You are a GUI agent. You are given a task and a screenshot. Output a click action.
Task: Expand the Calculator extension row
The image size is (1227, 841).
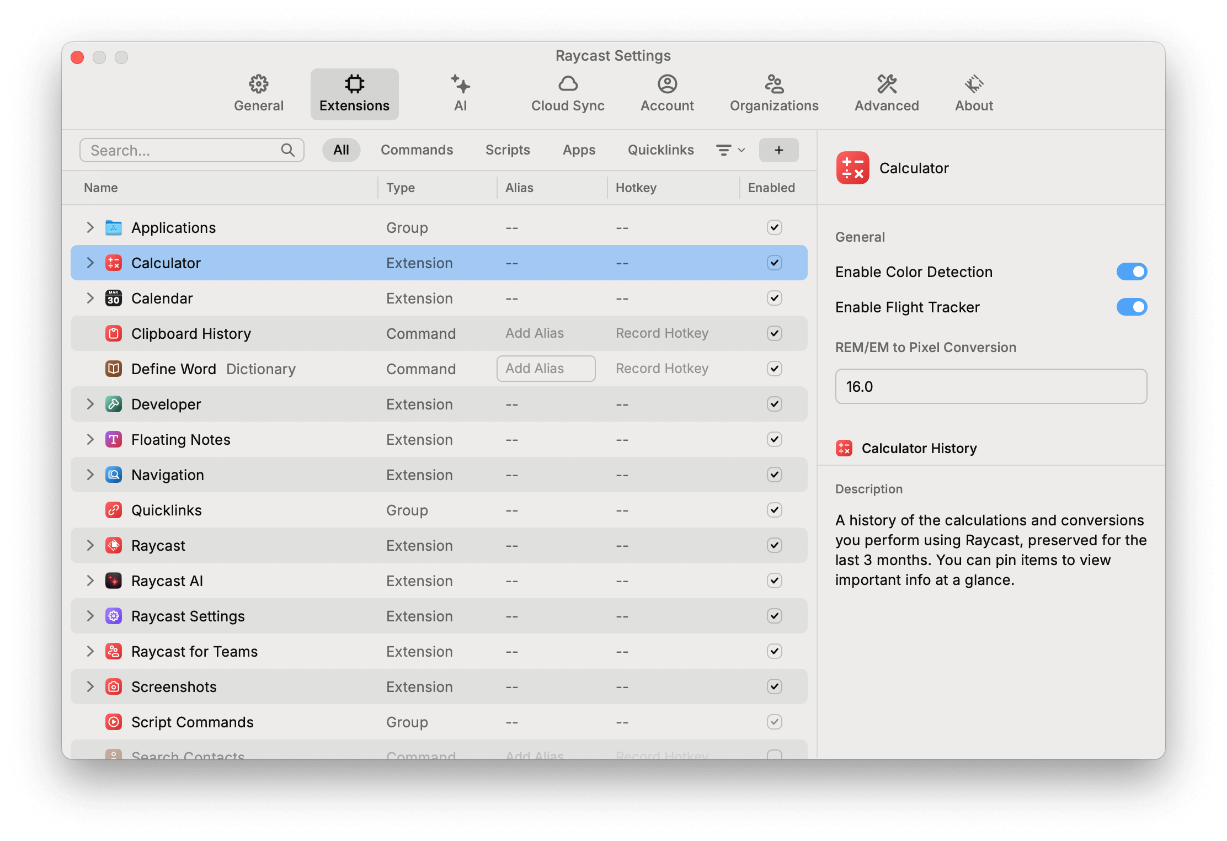[90, 263]
